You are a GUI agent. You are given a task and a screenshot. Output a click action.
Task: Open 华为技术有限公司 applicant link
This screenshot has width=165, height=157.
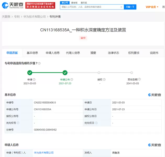point(44,153)
